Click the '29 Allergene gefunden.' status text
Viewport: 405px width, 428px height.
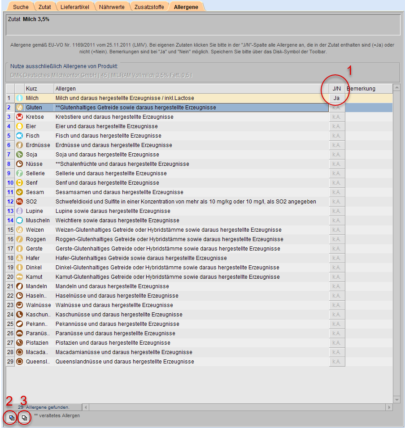click(44, 407)
